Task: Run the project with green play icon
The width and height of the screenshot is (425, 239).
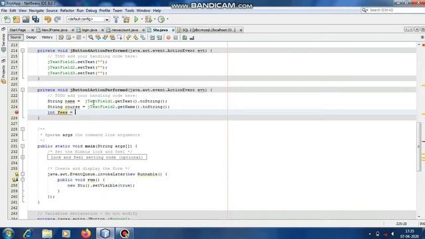Action: (136, 19)
